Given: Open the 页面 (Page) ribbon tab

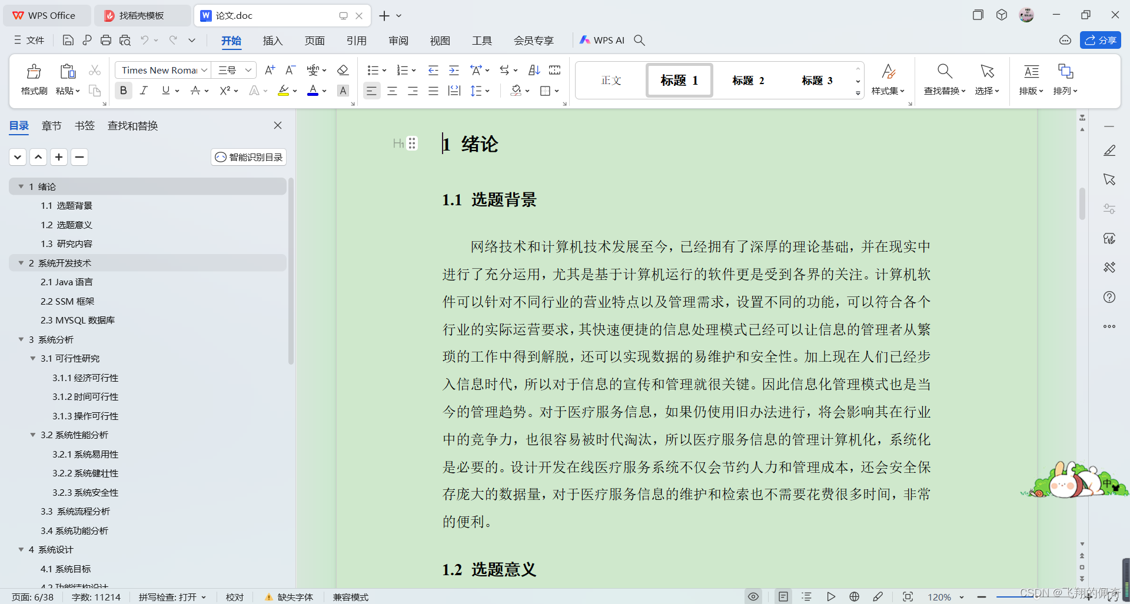Looking at the screenshot, I should (314, 41).
